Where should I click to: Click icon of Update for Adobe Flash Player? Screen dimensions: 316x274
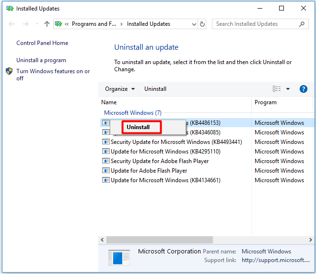click(106, 170)
